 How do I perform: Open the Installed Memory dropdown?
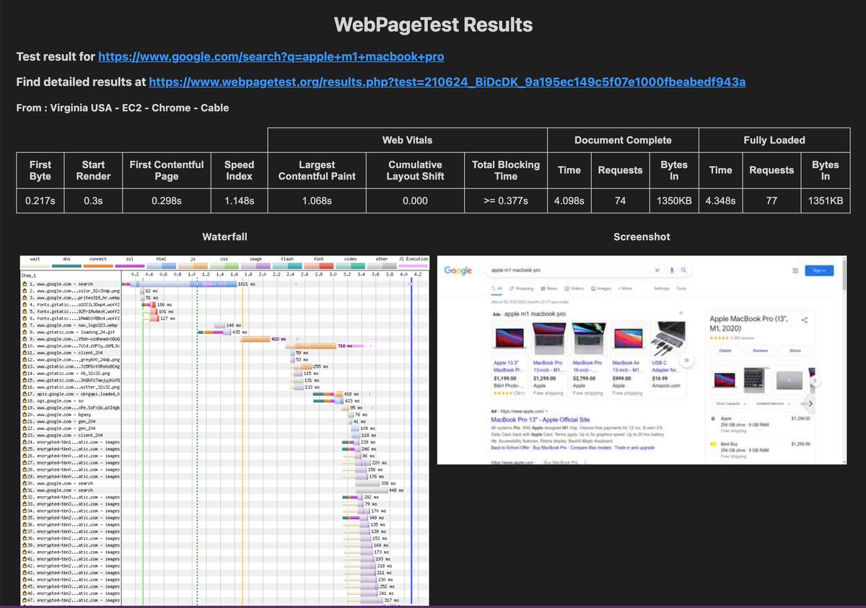[x=771, y=403]
